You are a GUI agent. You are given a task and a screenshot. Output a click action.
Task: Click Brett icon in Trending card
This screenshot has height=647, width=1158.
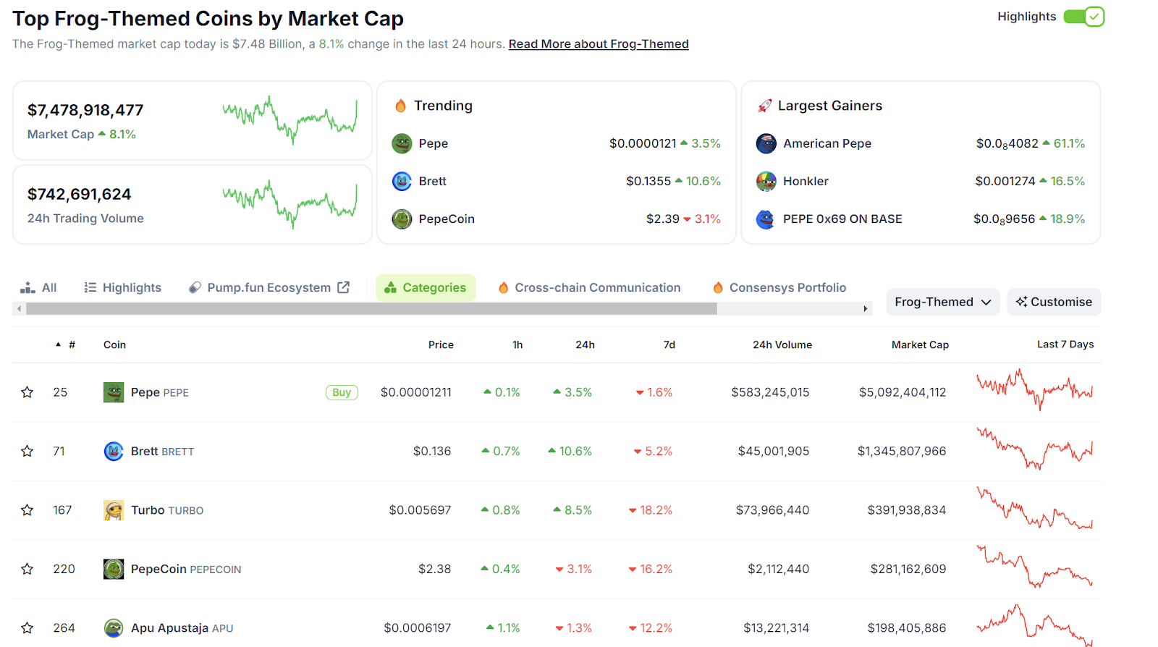click(x=402, y=181)
